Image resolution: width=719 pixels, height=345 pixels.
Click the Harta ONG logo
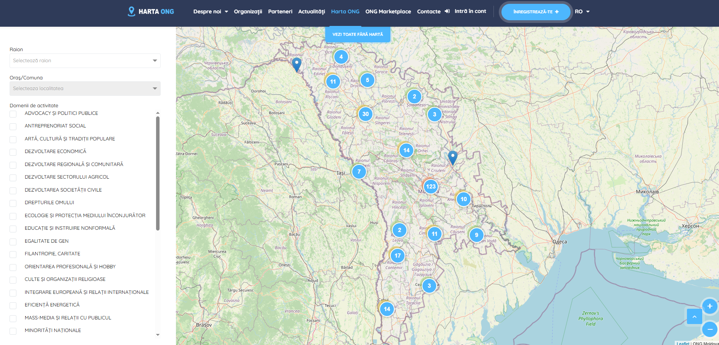151,11
